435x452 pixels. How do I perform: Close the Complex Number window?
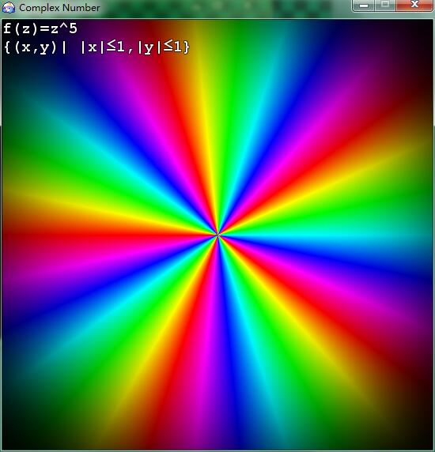coord(414,5)
